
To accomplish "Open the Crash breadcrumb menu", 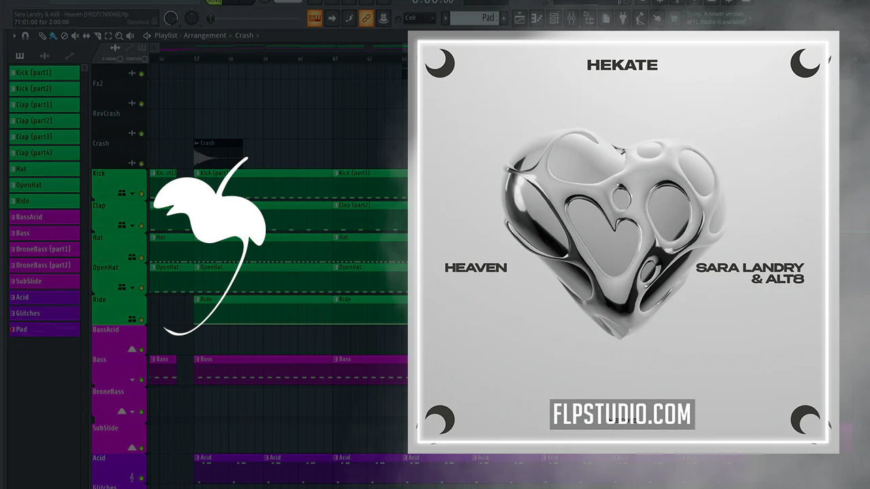I will pyautogui.click(x=244, y=35).
